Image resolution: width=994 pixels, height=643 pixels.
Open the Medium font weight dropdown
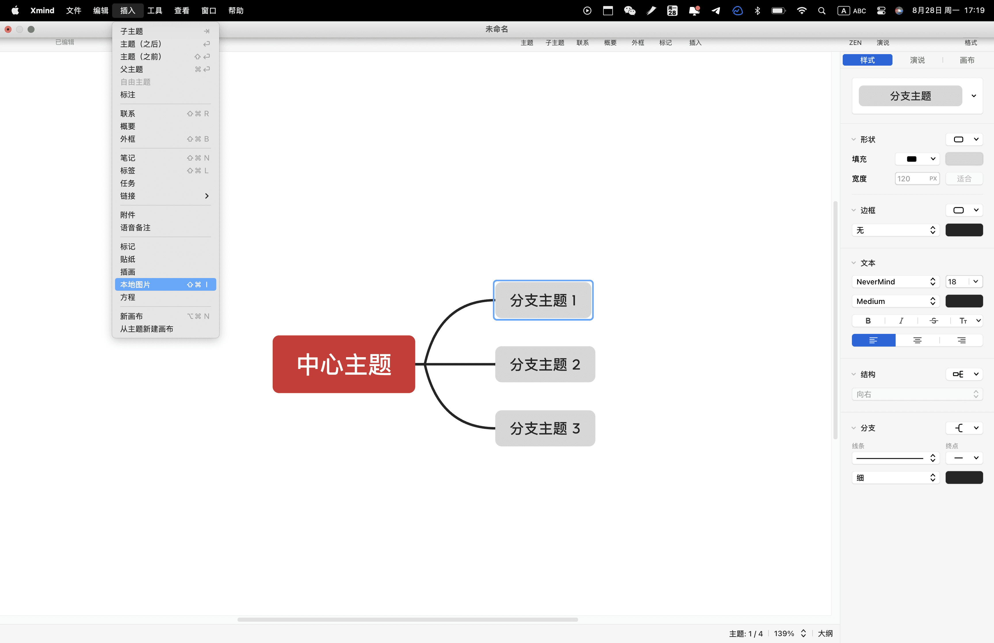click(x=895, y=301)
